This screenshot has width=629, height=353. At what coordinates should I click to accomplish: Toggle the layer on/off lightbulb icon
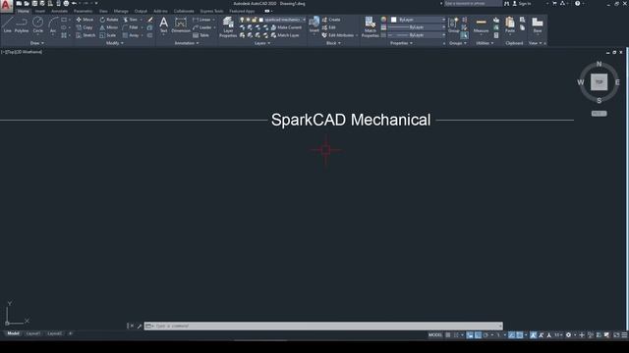(242, 20)
